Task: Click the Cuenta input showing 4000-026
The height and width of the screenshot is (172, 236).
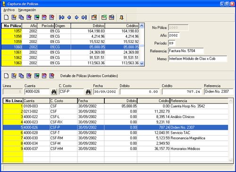Action: coord(37,92)
